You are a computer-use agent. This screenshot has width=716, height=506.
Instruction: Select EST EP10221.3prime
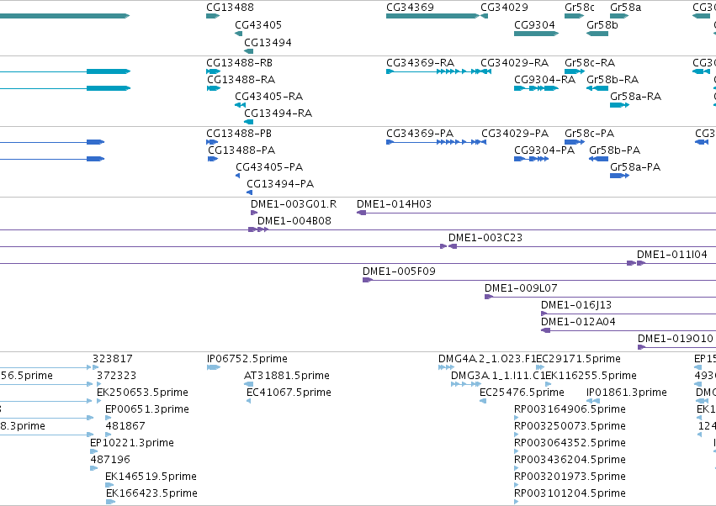(93, 451)
